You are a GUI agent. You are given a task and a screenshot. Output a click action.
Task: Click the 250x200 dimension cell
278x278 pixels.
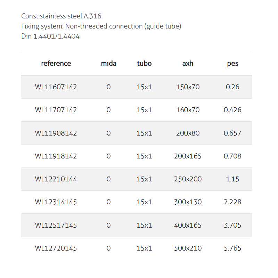click(188, 179)
